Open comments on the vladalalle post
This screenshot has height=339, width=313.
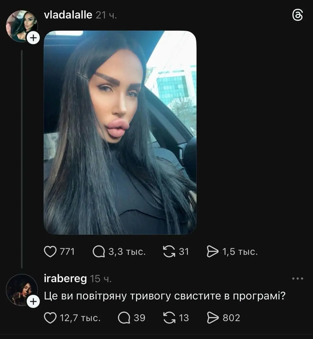99,252
